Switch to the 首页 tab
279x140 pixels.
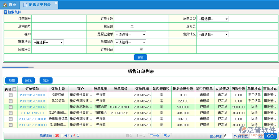tap(10, 5)
